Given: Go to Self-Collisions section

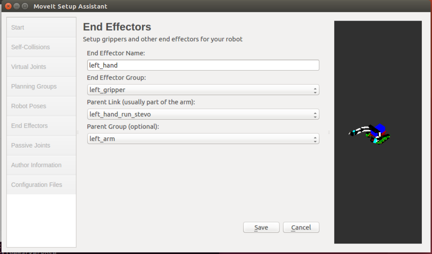Looking at the screenshot, I should coord(41,47).
